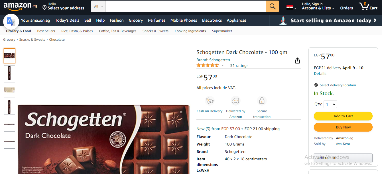This screenshot has width=382, height=174.
Task: Click the Cash on Delivery icon
Action: [x=210, y=101]
